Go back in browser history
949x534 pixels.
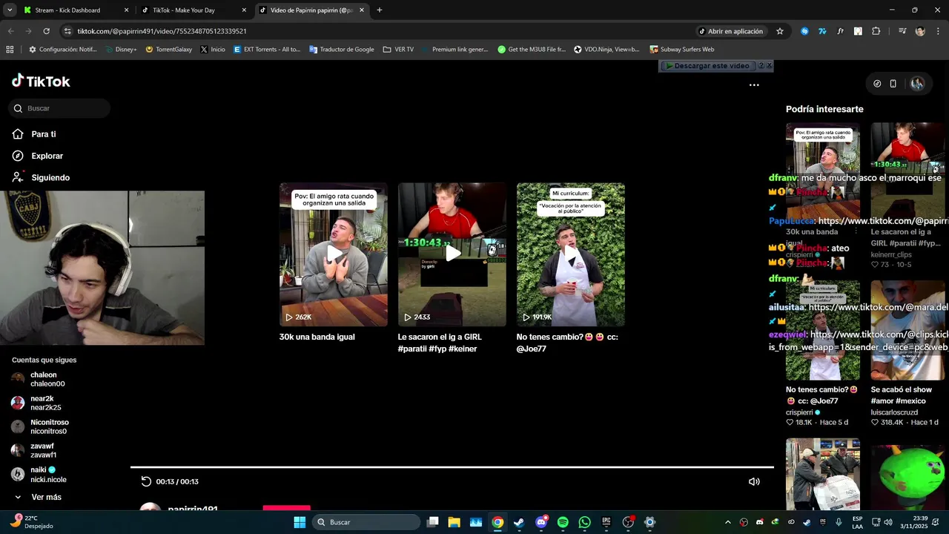tap(10, 31)
